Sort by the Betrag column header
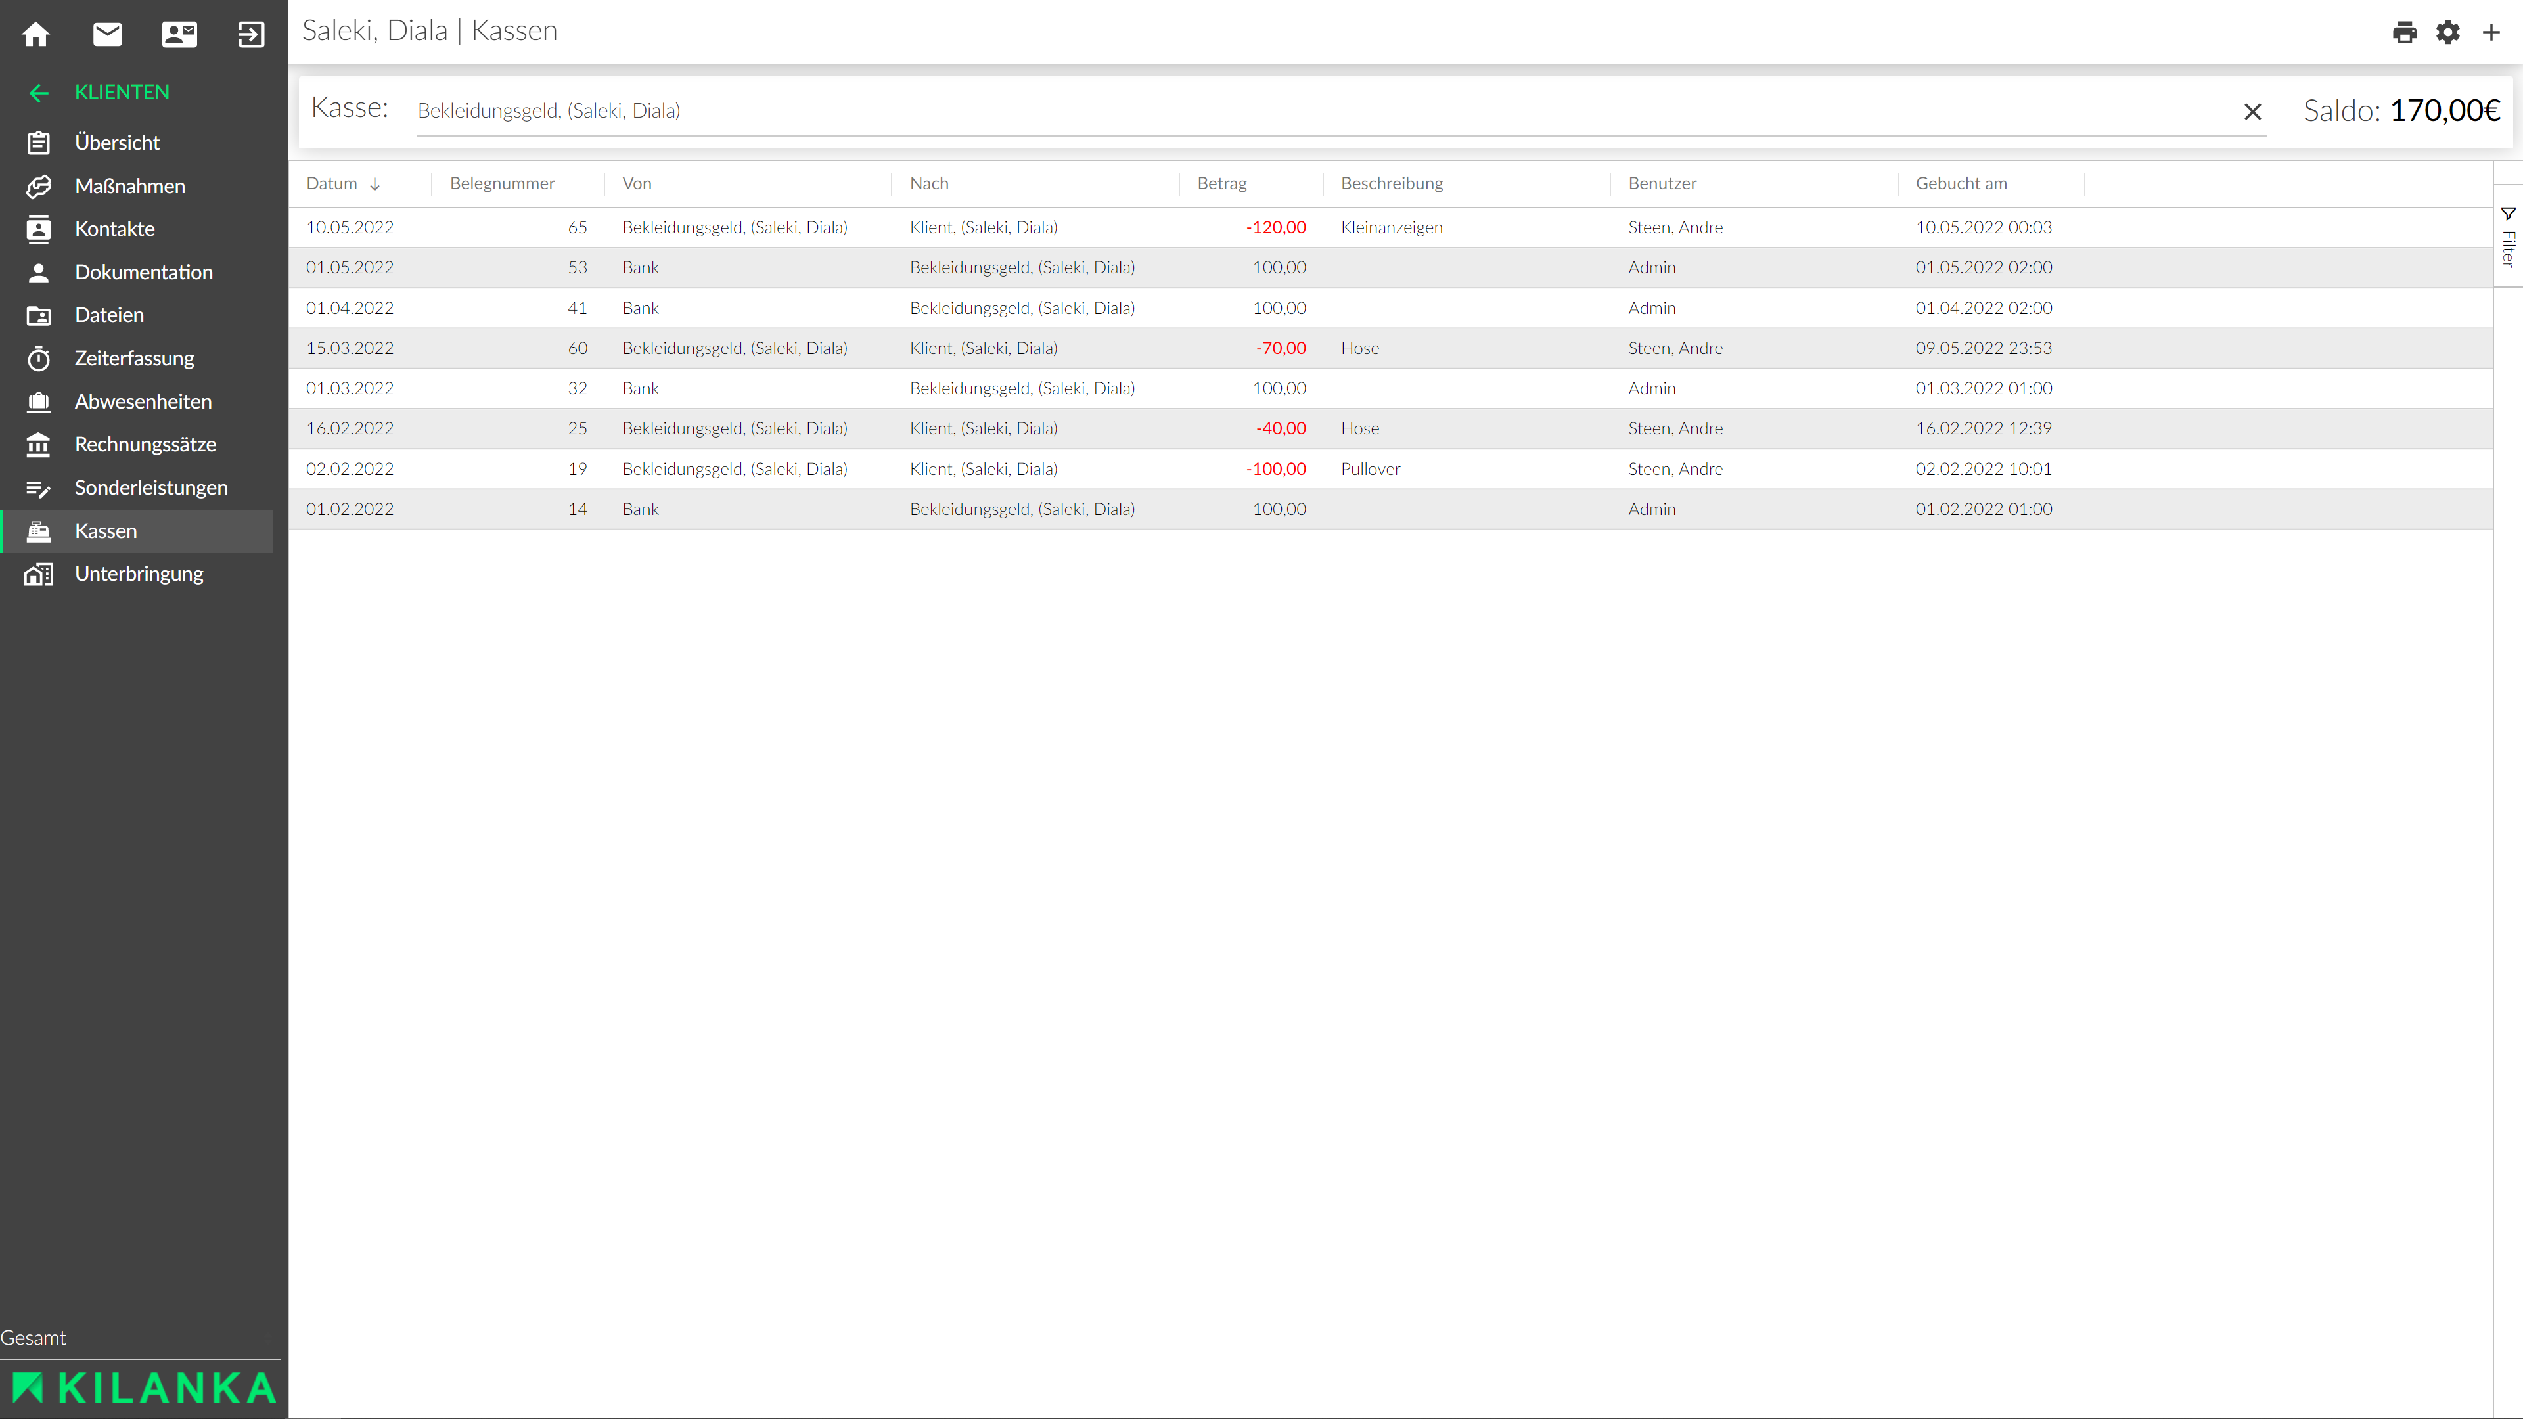This screenshot has width=2523, height=1419. coord(1221,183)
